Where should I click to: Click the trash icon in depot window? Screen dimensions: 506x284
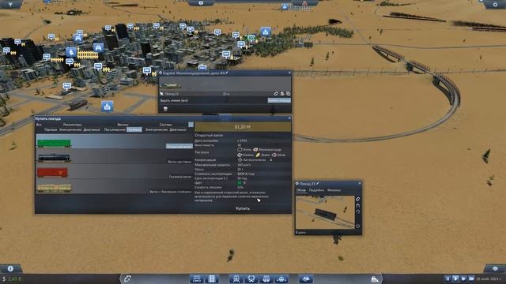165,109
